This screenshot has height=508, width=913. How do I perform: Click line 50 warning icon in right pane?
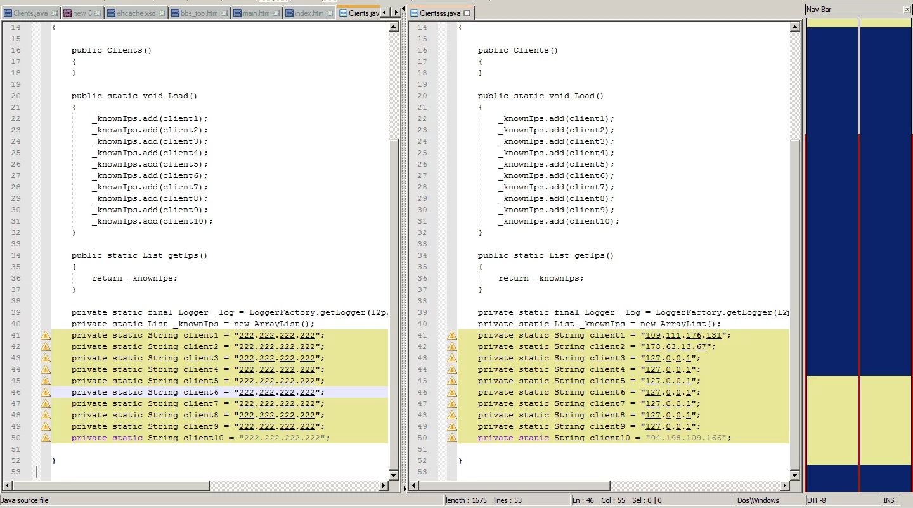[x=452, y=438]
